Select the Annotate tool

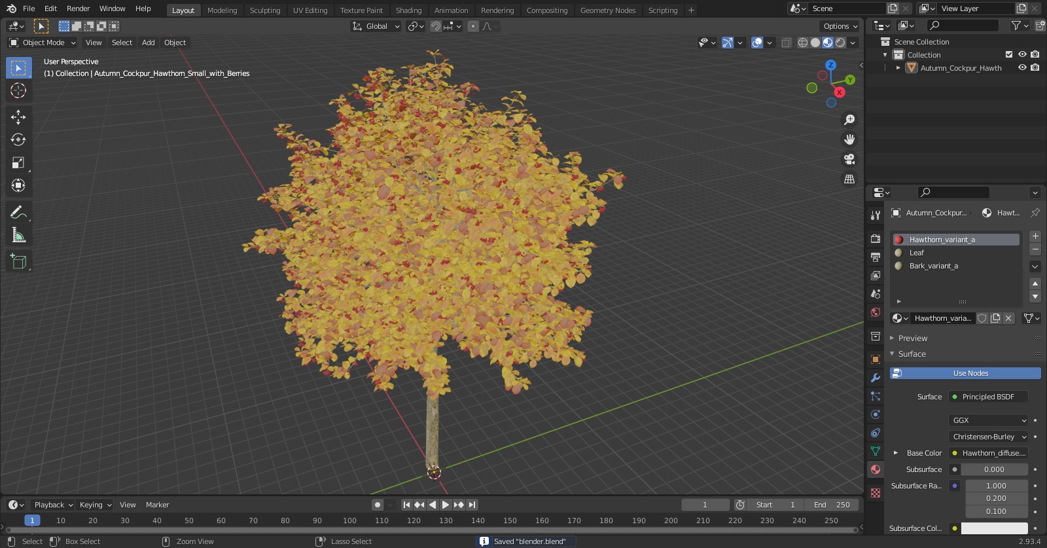[x=18, y=212]
